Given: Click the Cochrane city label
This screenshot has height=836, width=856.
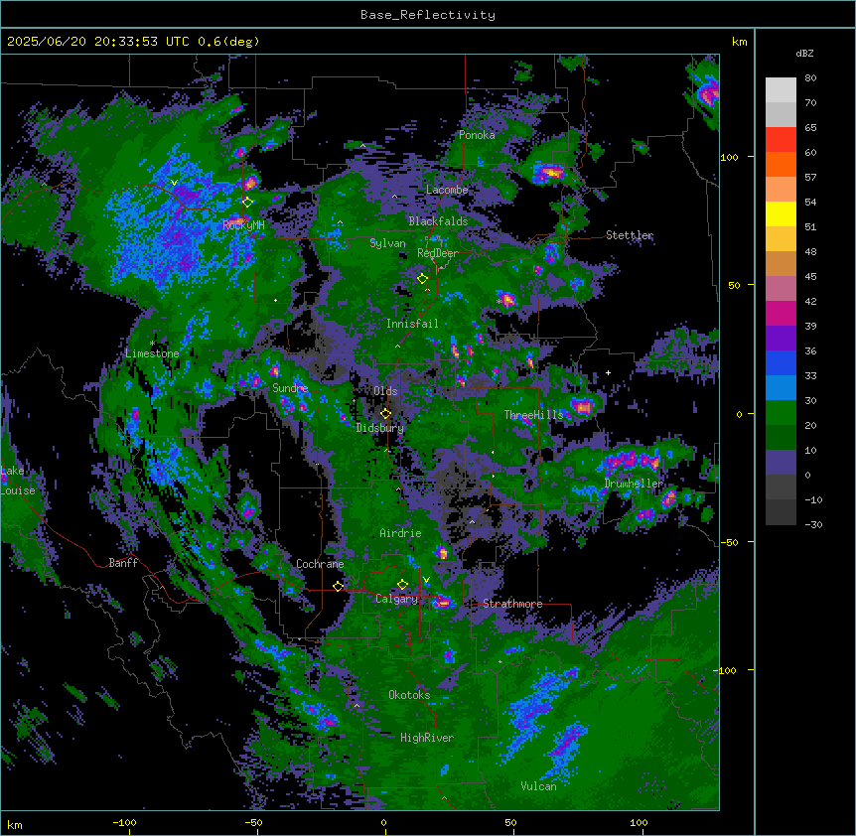Looking at the screenshot, I should [320, 564].
